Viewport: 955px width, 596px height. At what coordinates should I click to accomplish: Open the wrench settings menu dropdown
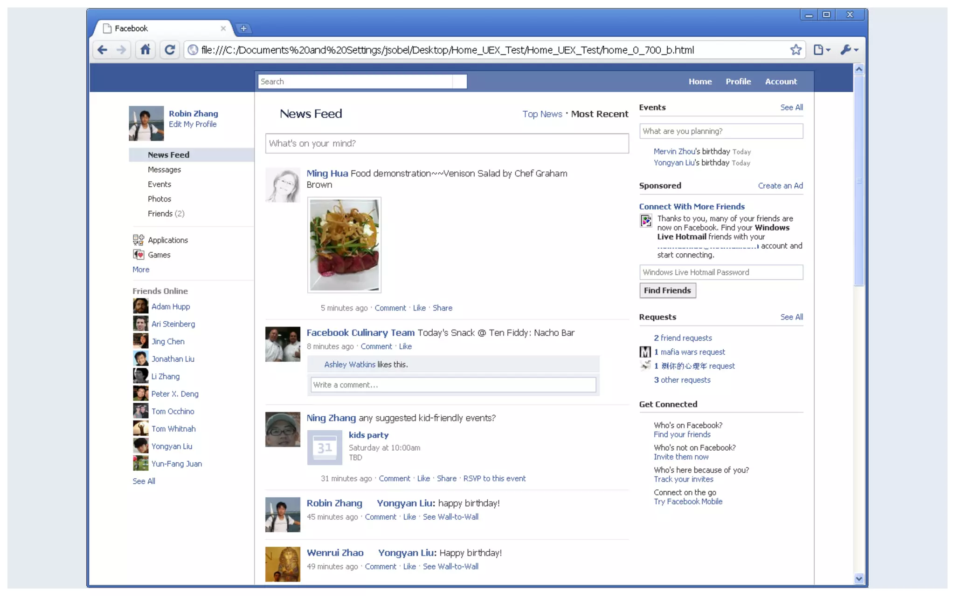(x=849, y=50)
